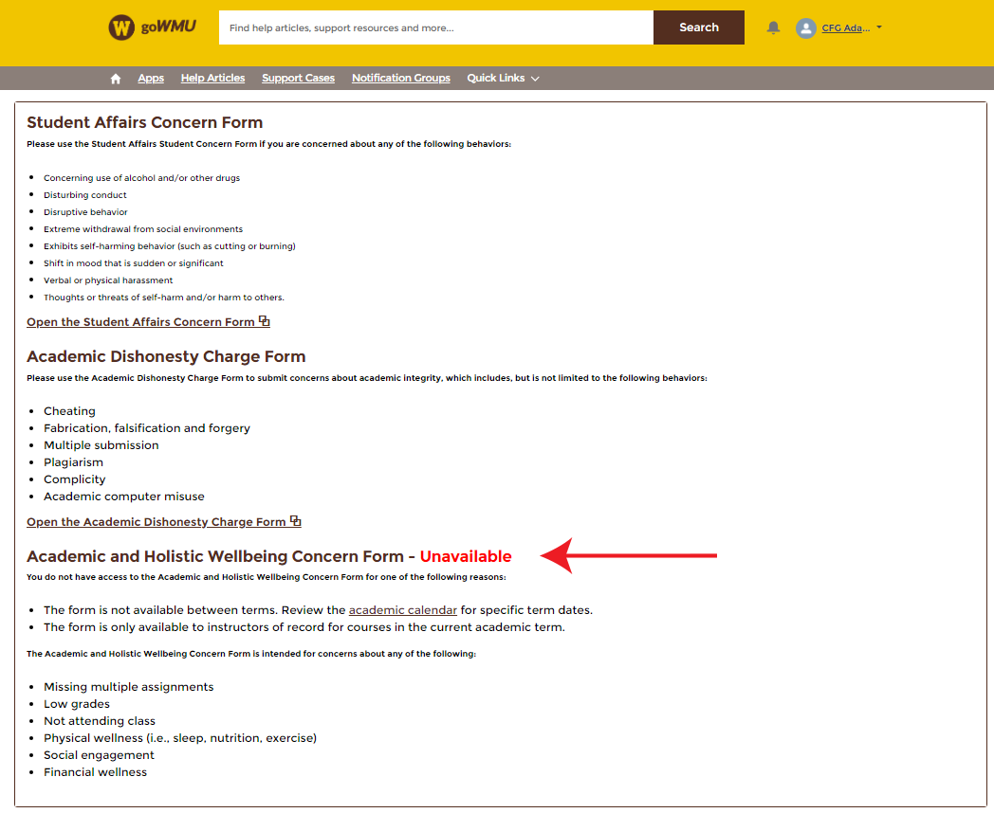Click the goWMU wordmark text
The image size is (994, 813).
click(x=168, y=27)
